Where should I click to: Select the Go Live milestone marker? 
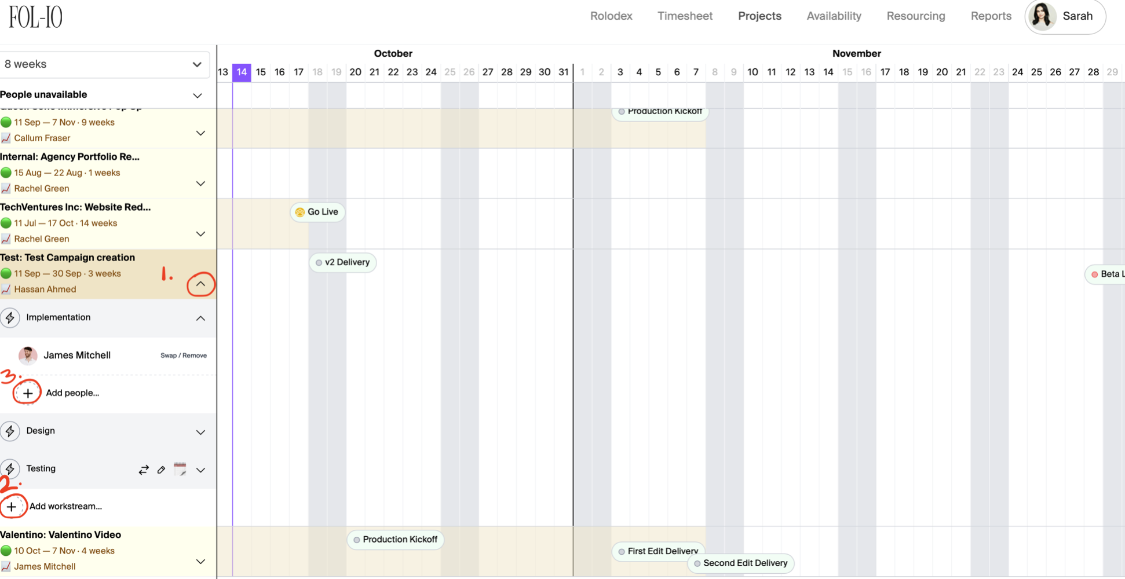317,212
